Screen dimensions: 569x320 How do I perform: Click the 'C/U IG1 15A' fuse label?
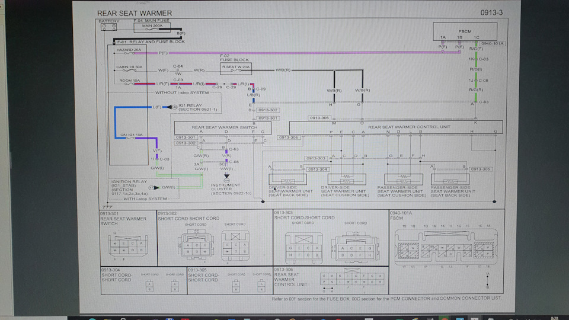132,135
